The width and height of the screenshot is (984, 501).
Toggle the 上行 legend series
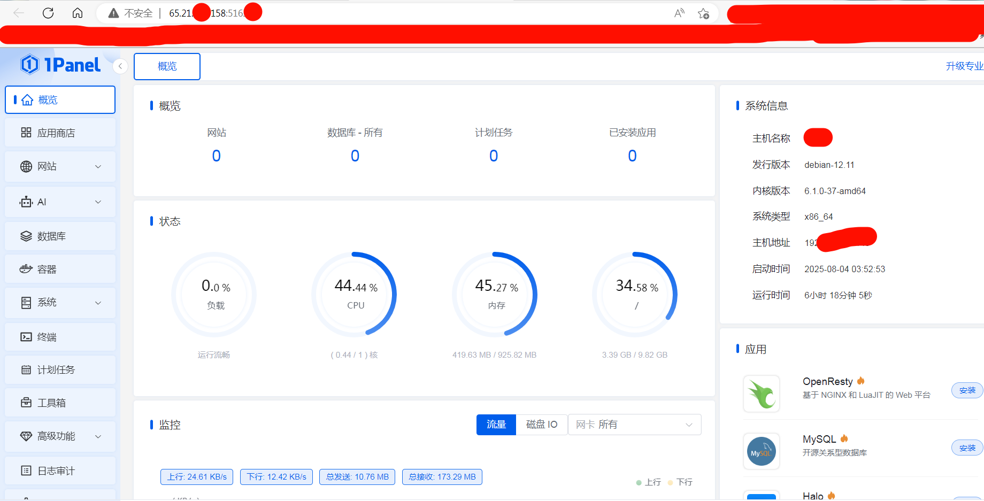tap(649, 482)
